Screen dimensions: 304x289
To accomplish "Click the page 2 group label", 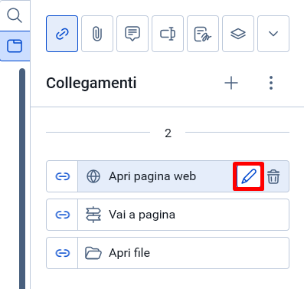I will (x=168, y=133).
